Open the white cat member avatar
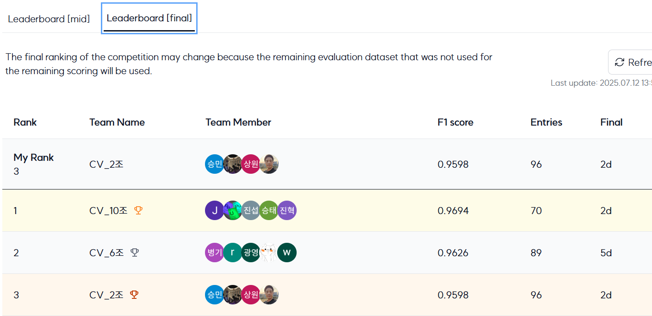The width and height of the screenshot is (652, 316). [x=269, y=253]
